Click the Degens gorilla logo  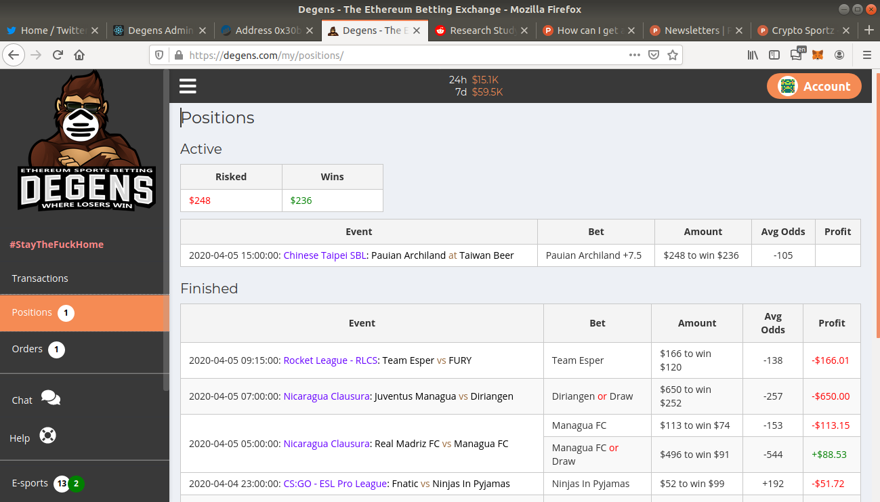coord(87,140)
